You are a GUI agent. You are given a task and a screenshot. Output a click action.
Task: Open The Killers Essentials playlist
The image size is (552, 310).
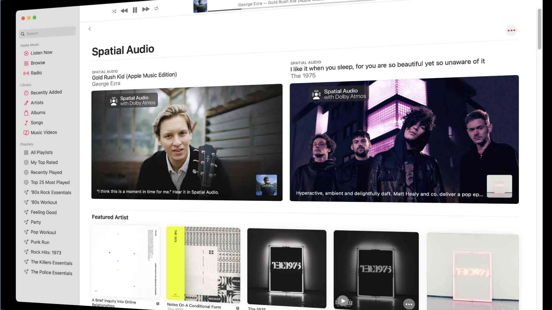tap(51, 263)
